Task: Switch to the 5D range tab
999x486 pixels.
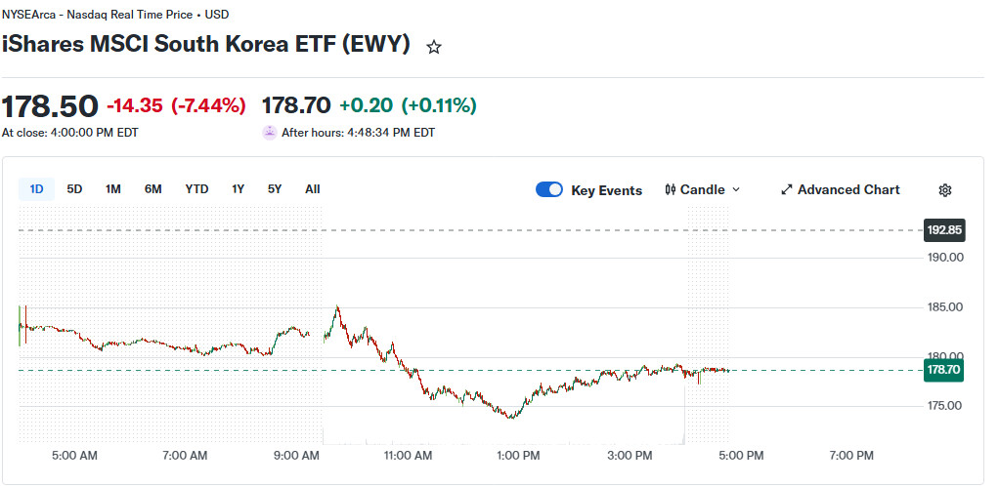Action: (x=74, y=189)
